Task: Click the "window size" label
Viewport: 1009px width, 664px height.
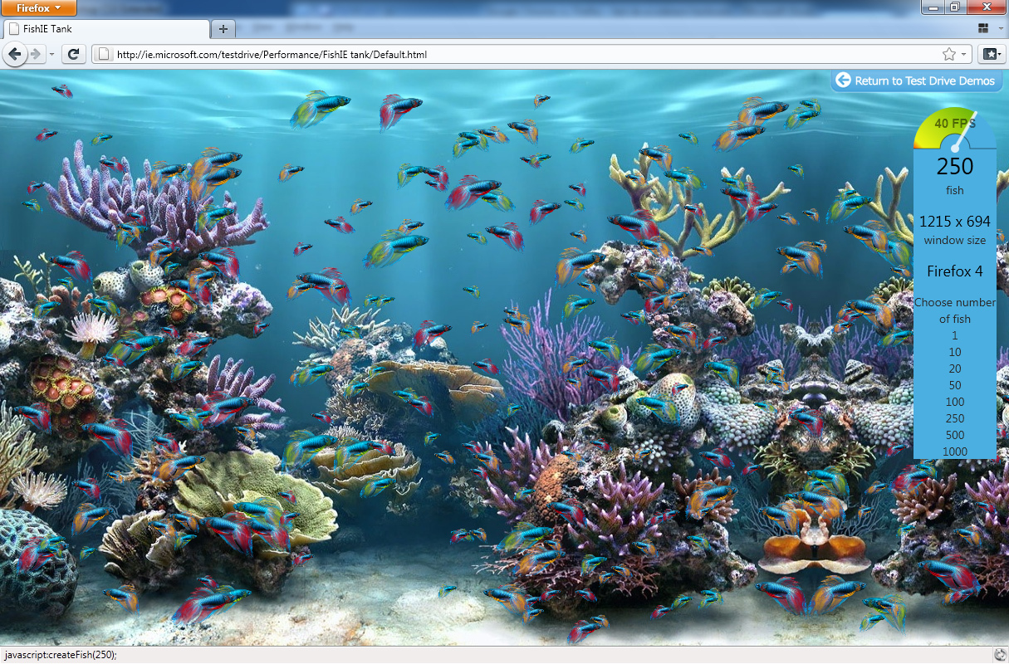Action: (955, 241)
